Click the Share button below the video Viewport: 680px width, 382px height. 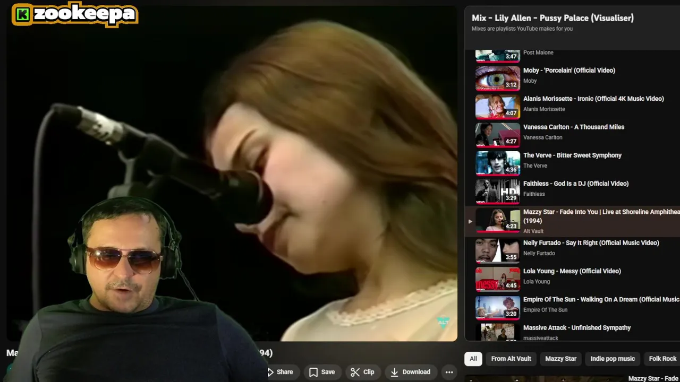pyautogui.click(x=280, y=372)
